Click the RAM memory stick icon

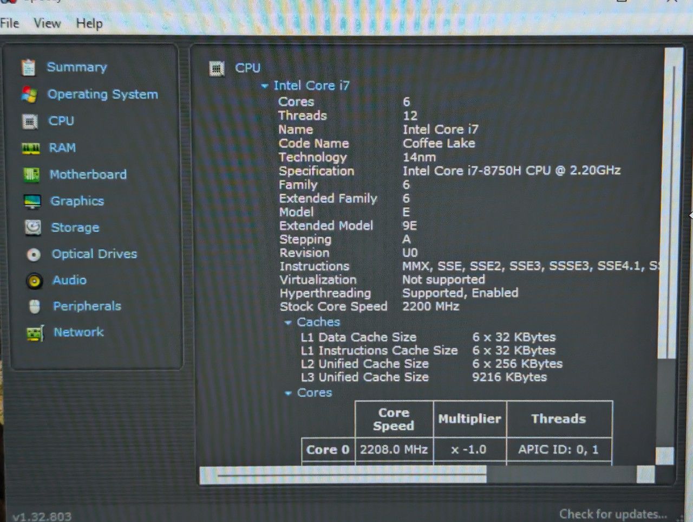(x=30, y=148)
